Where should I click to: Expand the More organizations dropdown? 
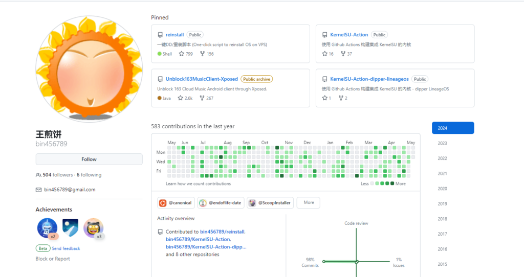pyautogui.click(x=308, y=202)
